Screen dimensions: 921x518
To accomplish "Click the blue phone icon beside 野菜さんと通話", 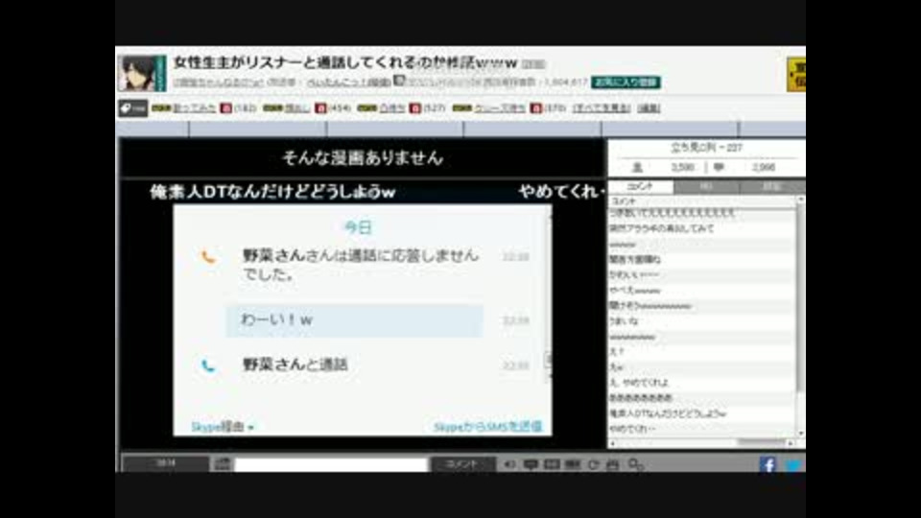I will click(x=208, y=365).
